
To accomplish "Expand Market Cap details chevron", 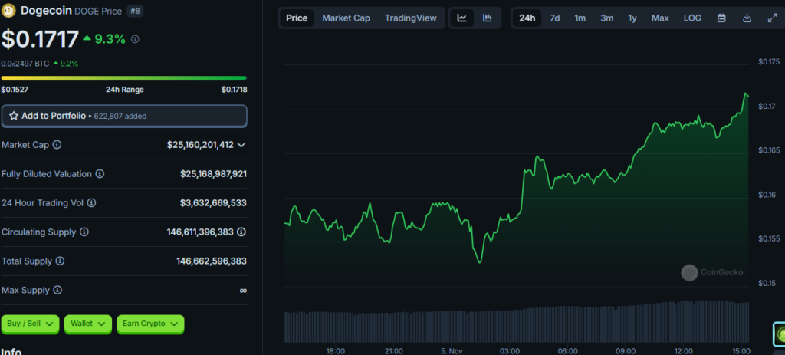I will (241, 145).
